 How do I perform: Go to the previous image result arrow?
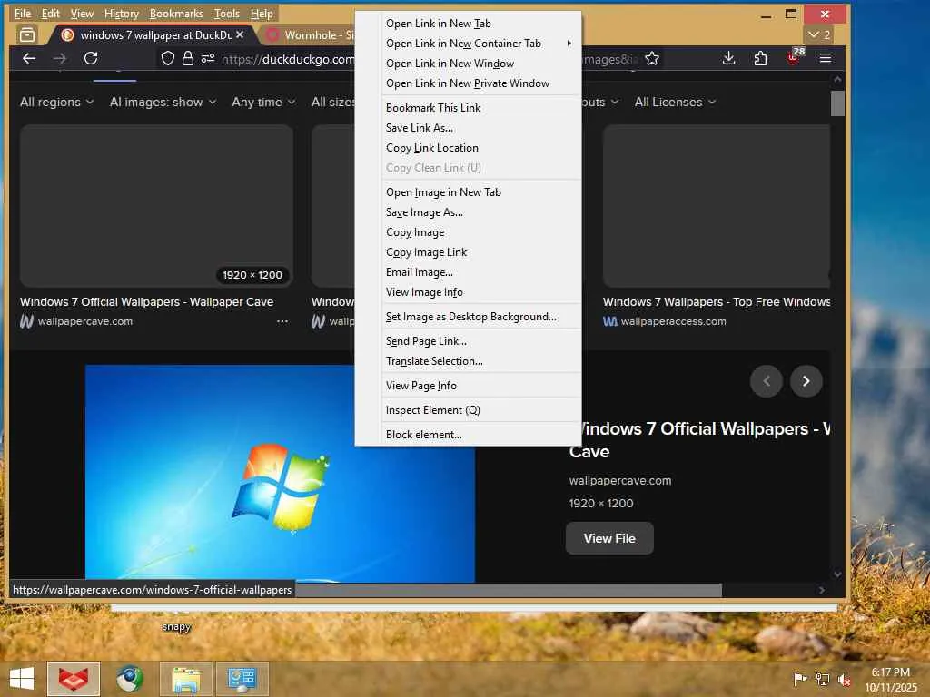pos(767,381)
